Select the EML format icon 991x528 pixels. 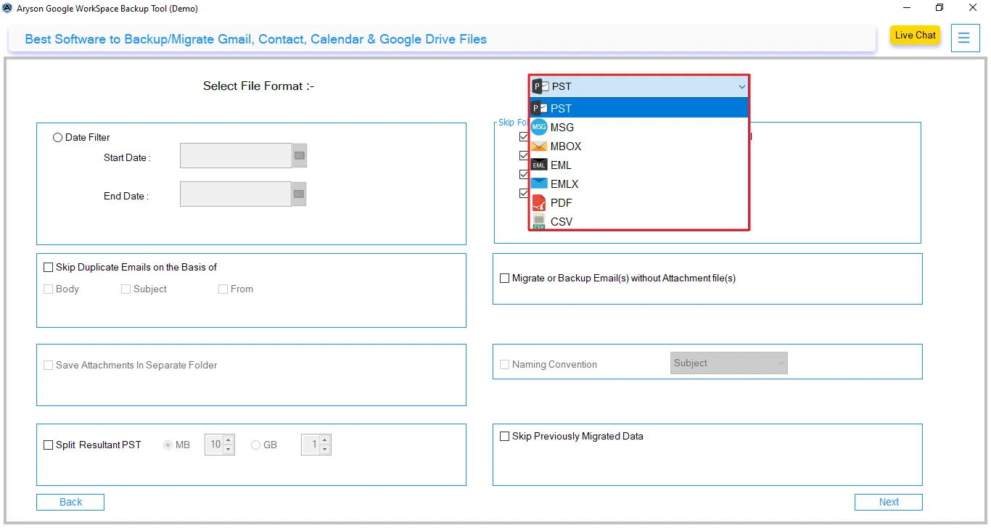(x=538, y=165)
